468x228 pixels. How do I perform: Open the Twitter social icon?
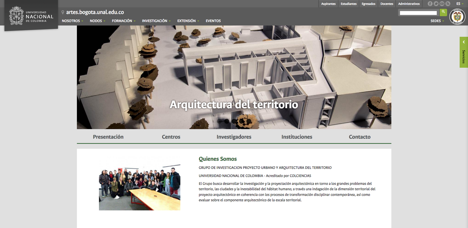click(436, 4)
